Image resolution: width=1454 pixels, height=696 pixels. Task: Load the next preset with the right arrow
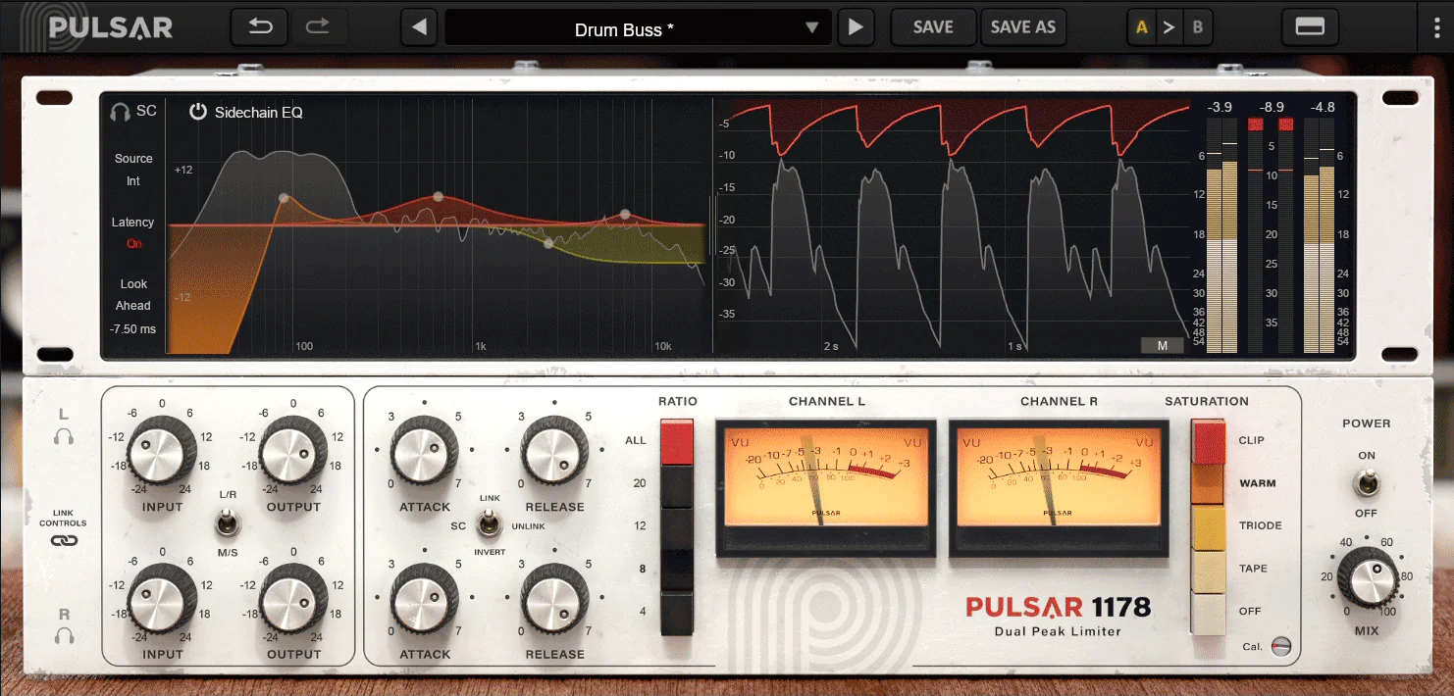click(x=856, y=27)
